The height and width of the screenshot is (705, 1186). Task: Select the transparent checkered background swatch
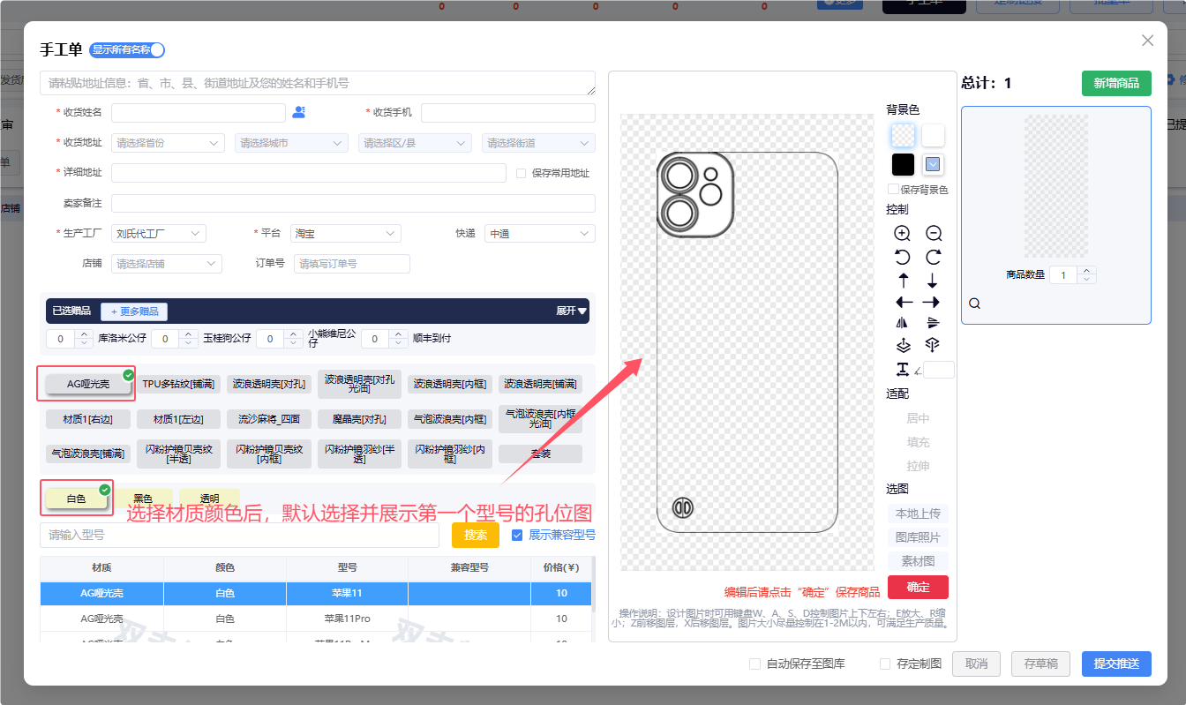coord(903,135)
